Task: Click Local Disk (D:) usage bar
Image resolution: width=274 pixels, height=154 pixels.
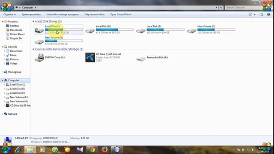Action: (x=115, y=30)
